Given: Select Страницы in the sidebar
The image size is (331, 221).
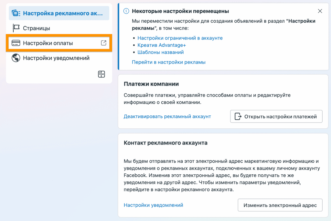Looking at the screenshot, I should 37,28.
